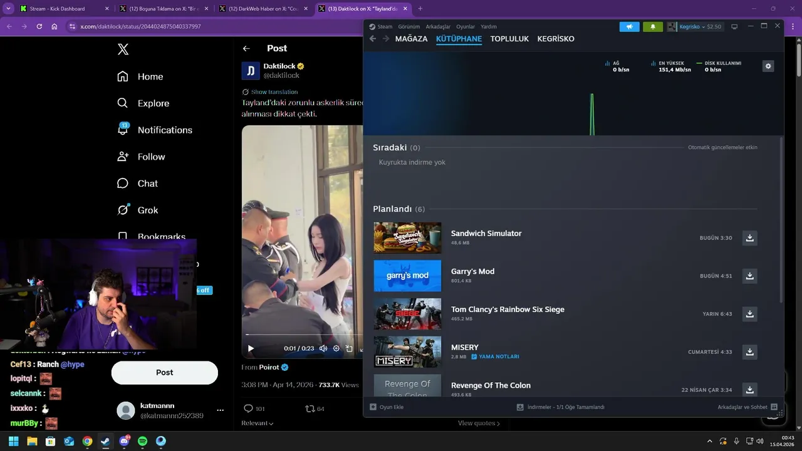Open Notifications on X sidebar
This screenshot has width=802, height=451.
coord(155,130)
